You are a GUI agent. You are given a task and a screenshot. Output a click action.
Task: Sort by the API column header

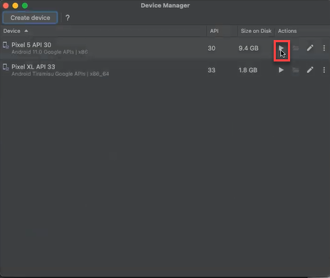[x=214, y=31]
